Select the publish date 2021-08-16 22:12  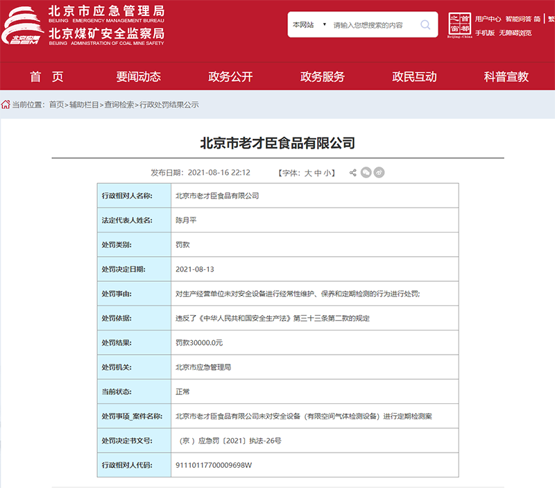point(219,172)
